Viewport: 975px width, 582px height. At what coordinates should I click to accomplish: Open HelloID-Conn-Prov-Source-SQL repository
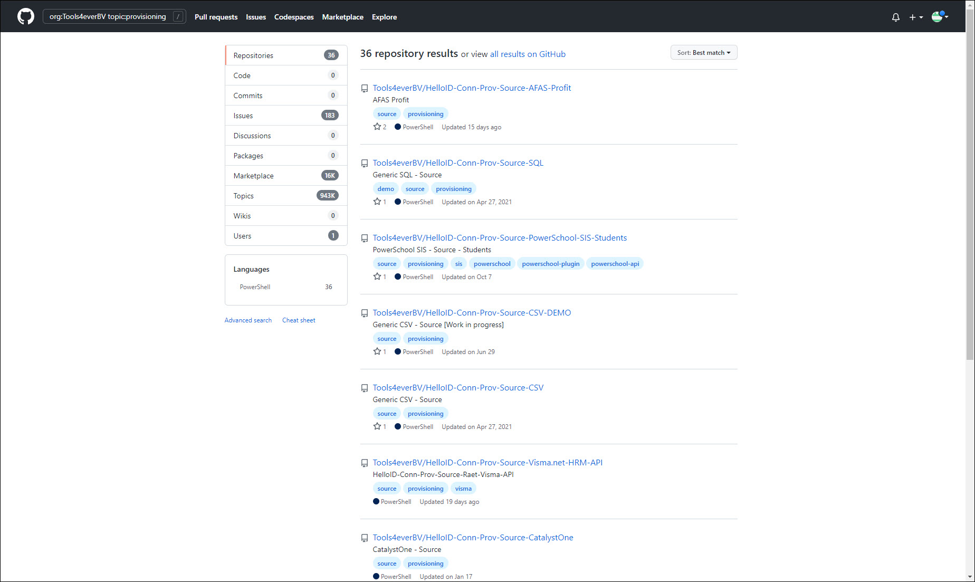(x=458, y=163)
